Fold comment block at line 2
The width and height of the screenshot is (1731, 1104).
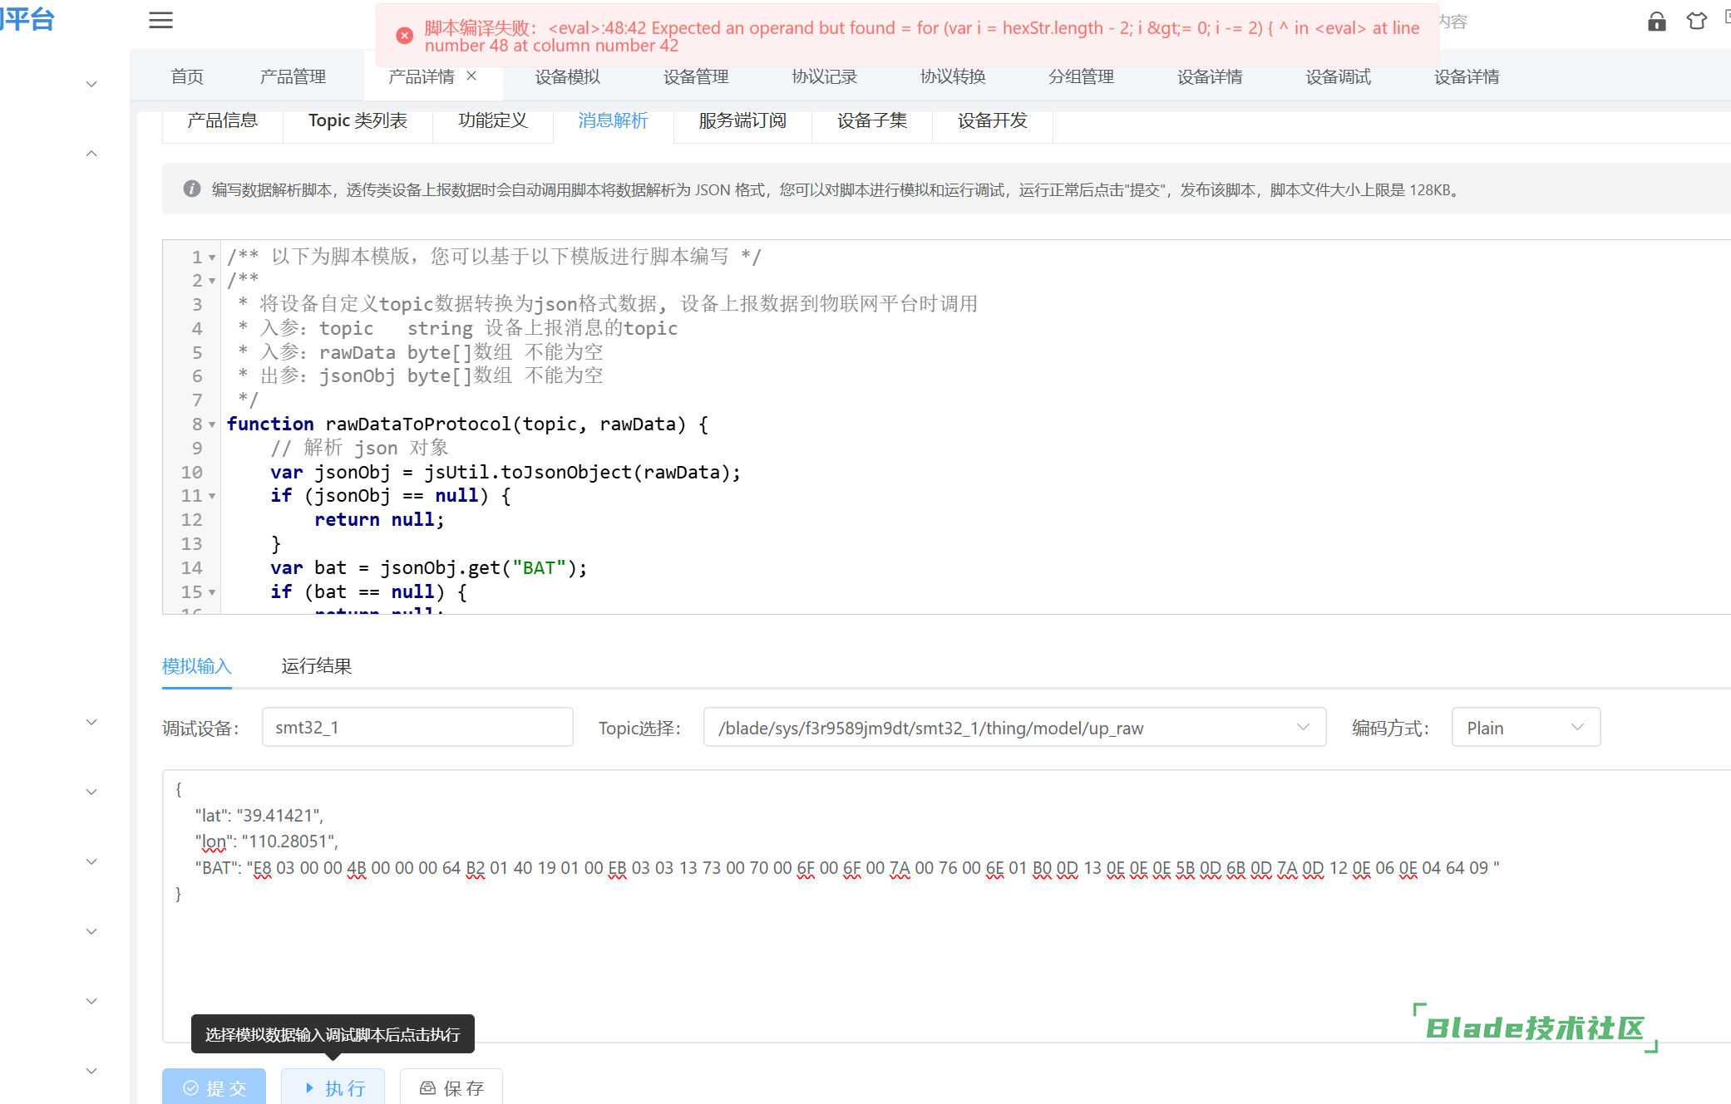[212, 282]
